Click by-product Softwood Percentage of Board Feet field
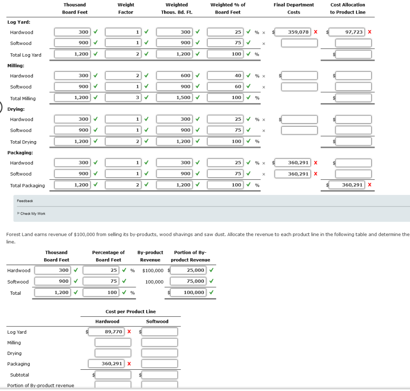 click(101, 281)
